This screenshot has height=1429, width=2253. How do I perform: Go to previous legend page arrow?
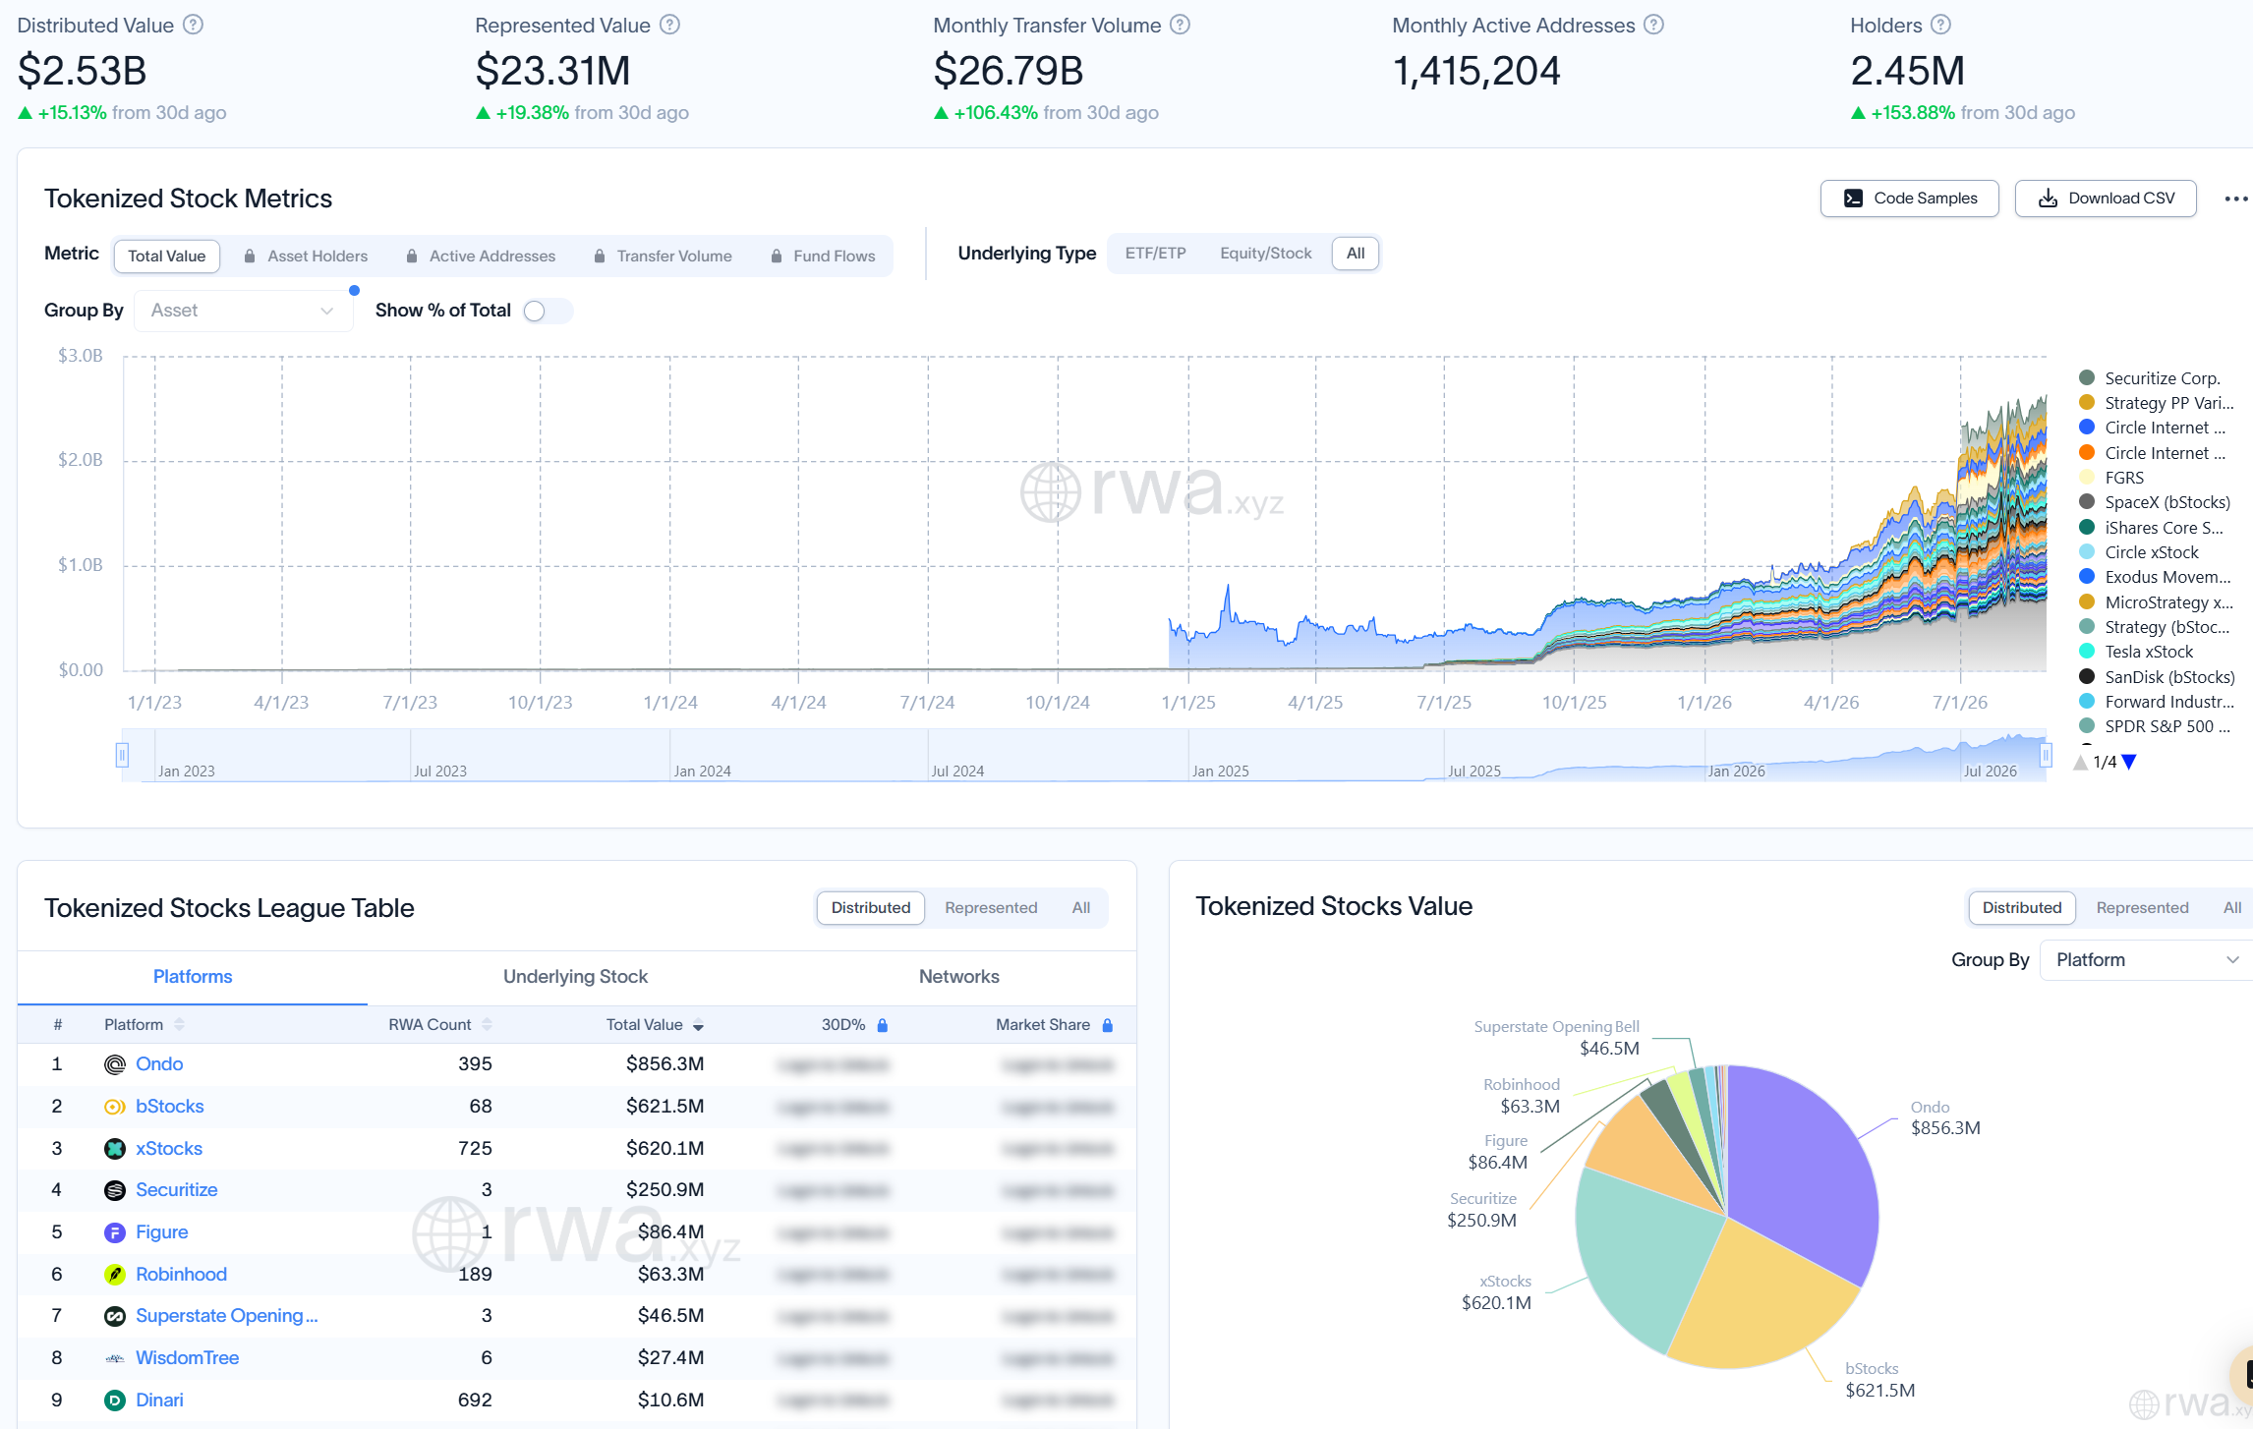click(2081, 762)
